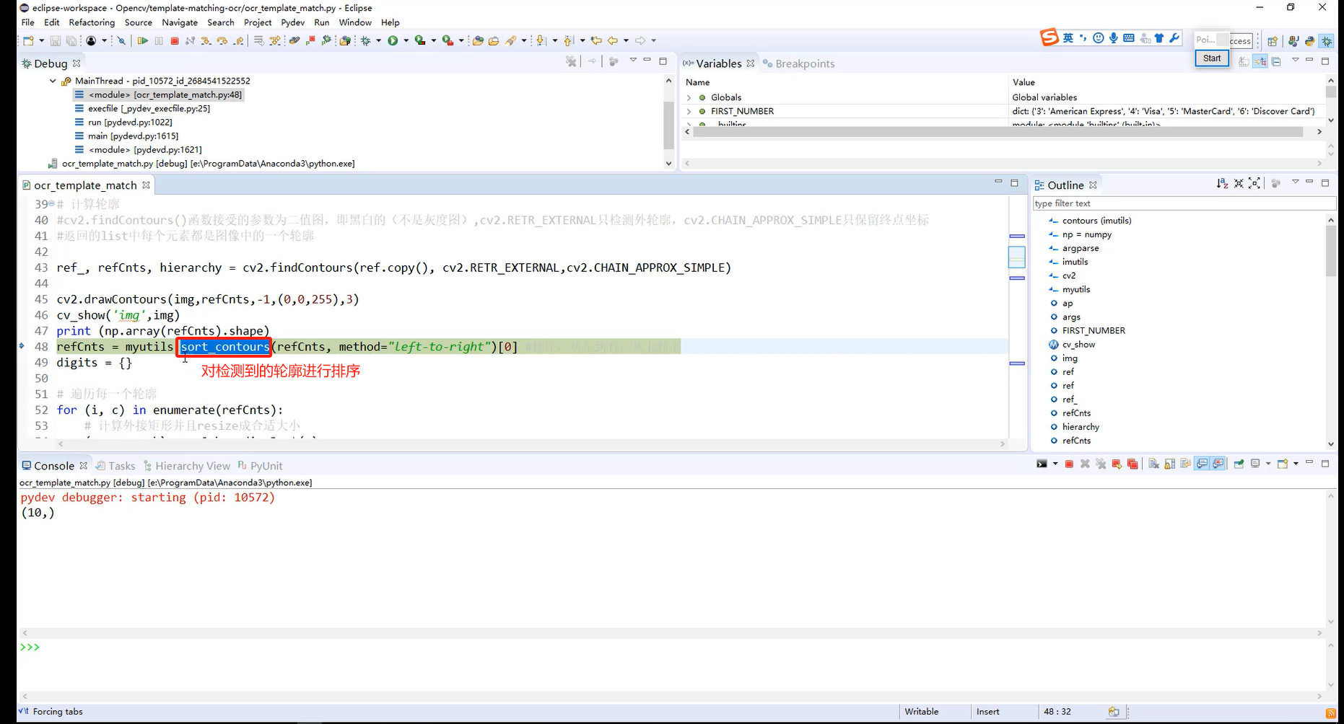This screenshot has width=1344, height=724.
Task: Click the Variables horizontal scrollbar
Action: (x=997, y=132)
